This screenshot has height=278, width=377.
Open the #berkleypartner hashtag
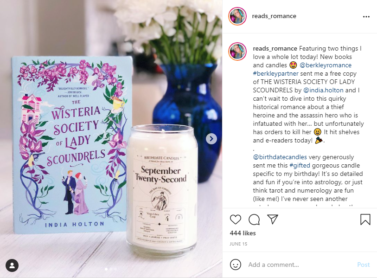[275, 73]
